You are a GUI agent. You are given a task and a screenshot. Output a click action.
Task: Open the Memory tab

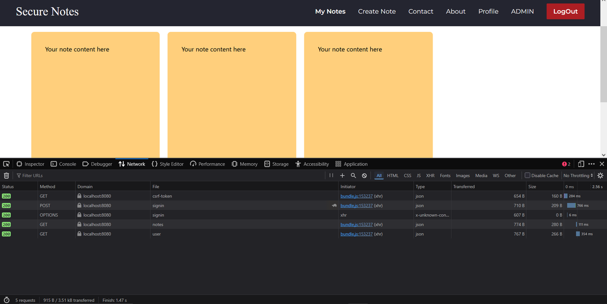[244, 164]
